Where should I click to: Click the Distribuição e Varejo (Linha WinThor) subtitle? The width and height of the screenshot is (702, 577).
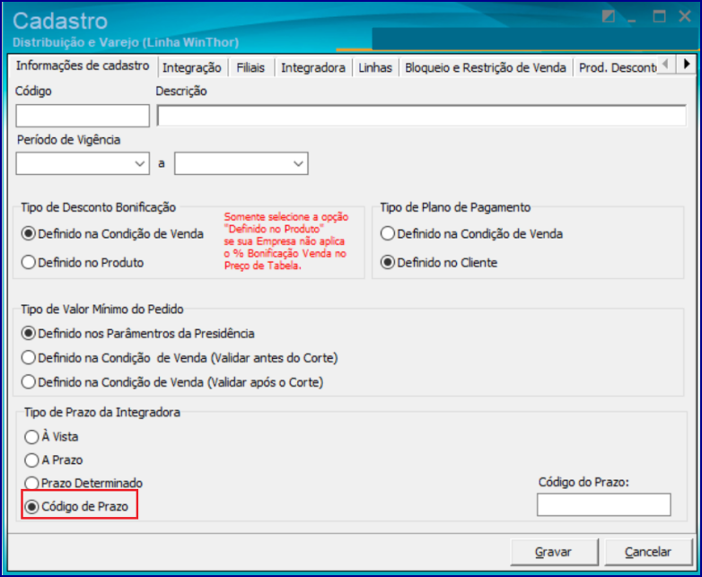click(x=126, y=42)
